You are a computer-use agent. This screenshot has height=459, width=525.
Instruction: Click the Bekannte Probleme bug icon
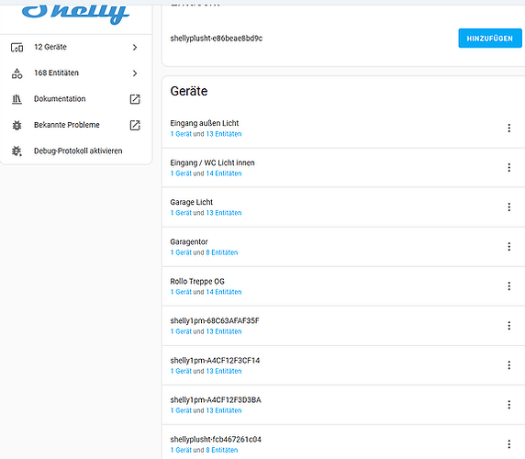pos(17,125)
